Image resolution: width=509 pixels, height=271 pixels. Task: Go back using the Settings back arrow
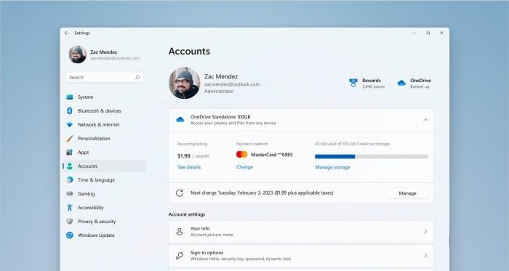tap(67, 33)
